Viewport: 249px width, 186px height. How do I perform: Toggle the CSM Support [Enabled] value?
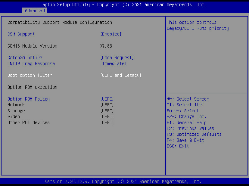111,34
